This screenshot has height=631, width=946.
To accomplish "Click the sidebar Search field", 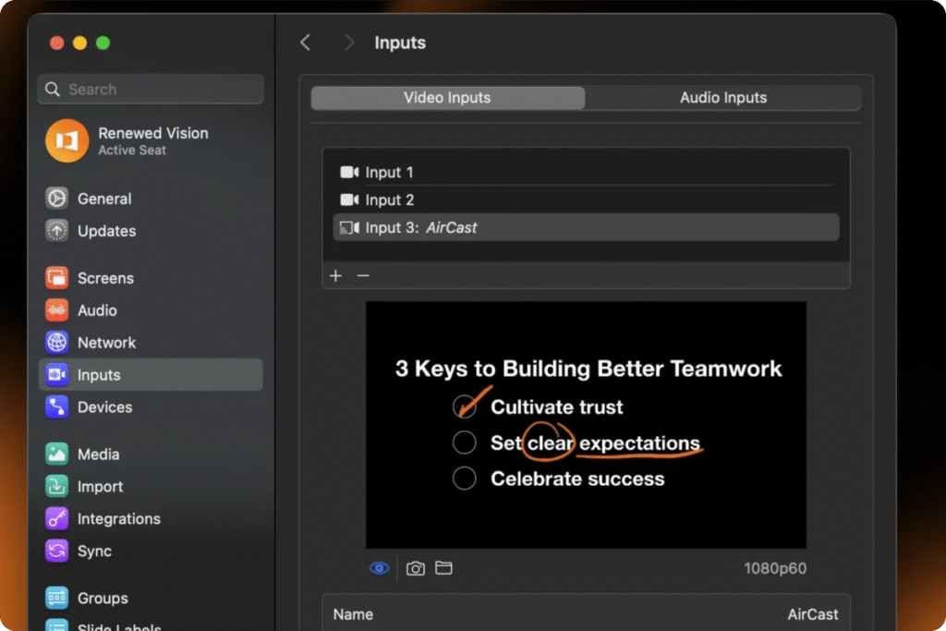I will (x=151, y=90).
